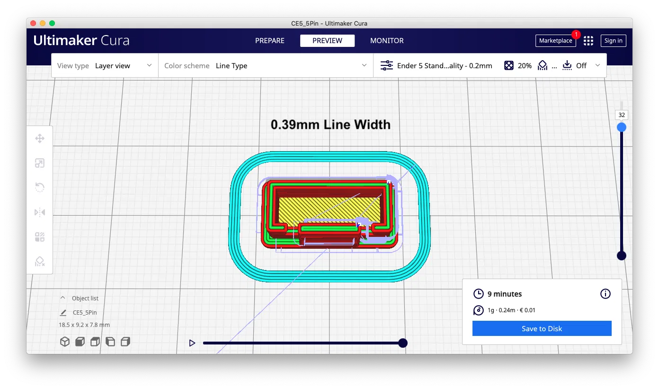Open the Marketplace

click(555, 41)
